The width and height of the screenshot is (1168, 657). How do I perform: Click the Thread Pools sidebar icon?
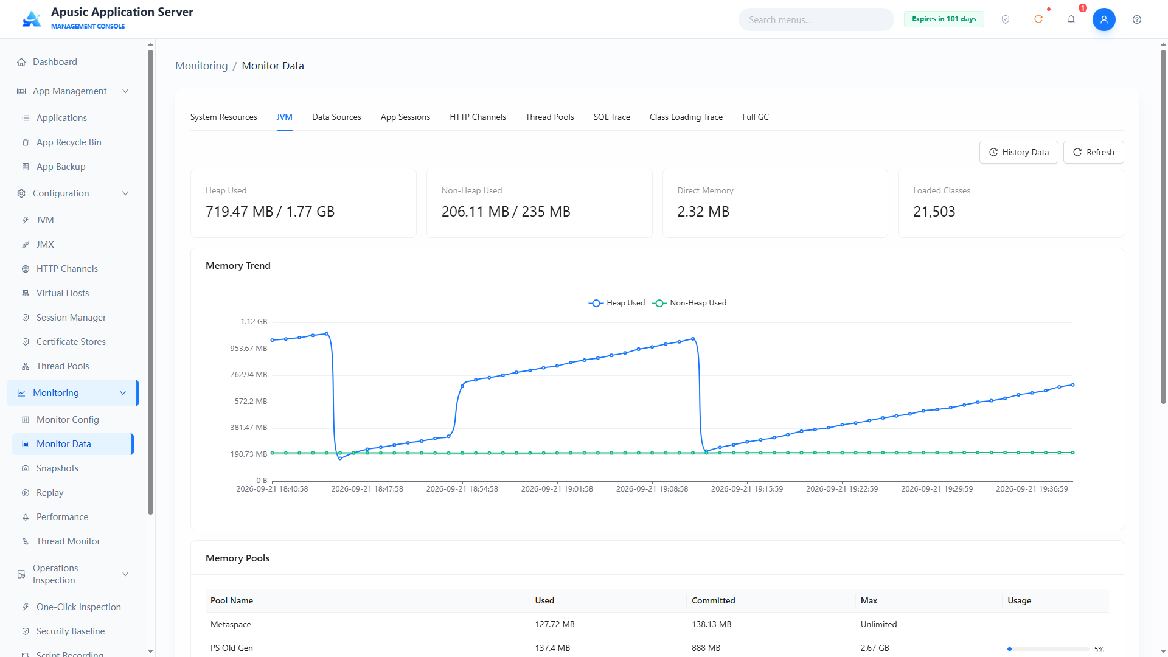pyautogui.click(x=26, y=366)
